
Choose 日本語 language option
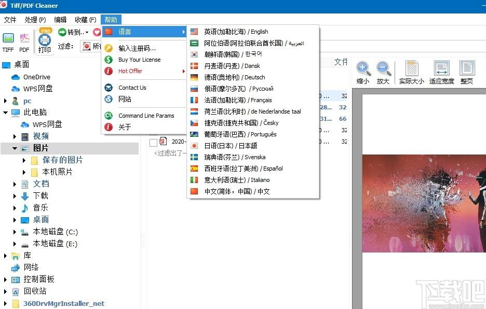pos(253,146)
